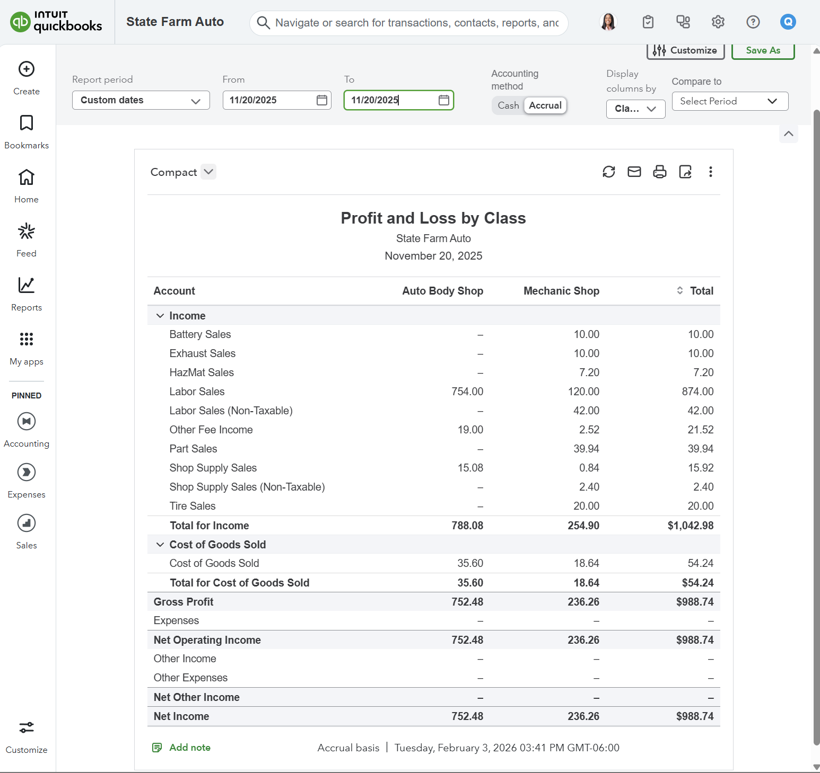Collapse the Cost of Goods Sold section

(160, 545)
